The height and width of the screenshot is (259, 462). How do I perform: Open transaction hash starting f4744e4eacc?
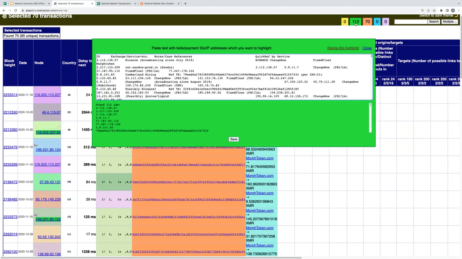[189, 217]
